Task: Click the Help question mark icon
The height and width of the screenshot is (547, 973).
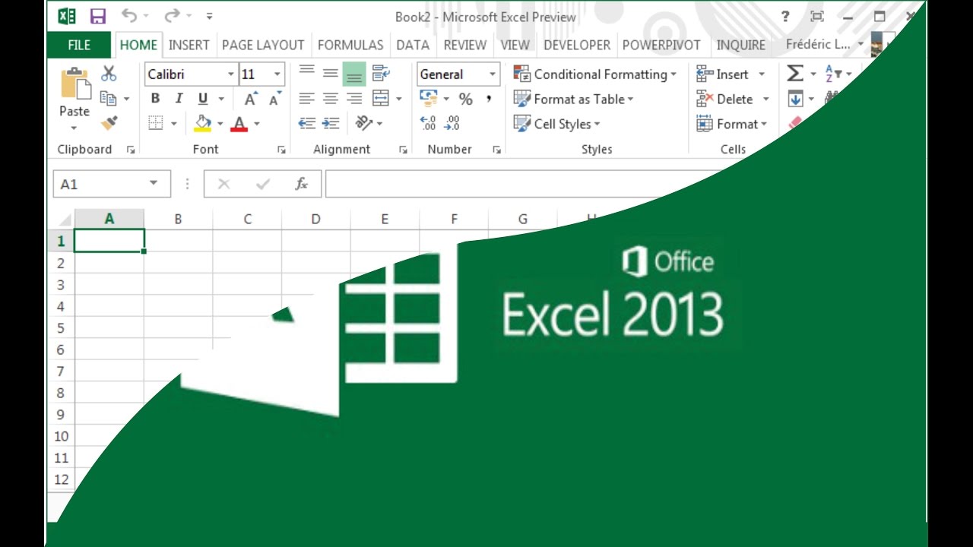Action: tap(785, 16)
